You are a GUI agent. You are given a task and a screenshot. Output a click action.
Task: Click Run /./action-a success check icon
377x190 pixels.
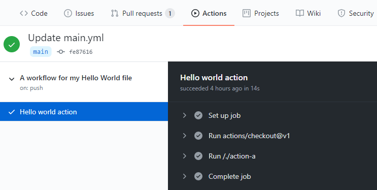198,156
